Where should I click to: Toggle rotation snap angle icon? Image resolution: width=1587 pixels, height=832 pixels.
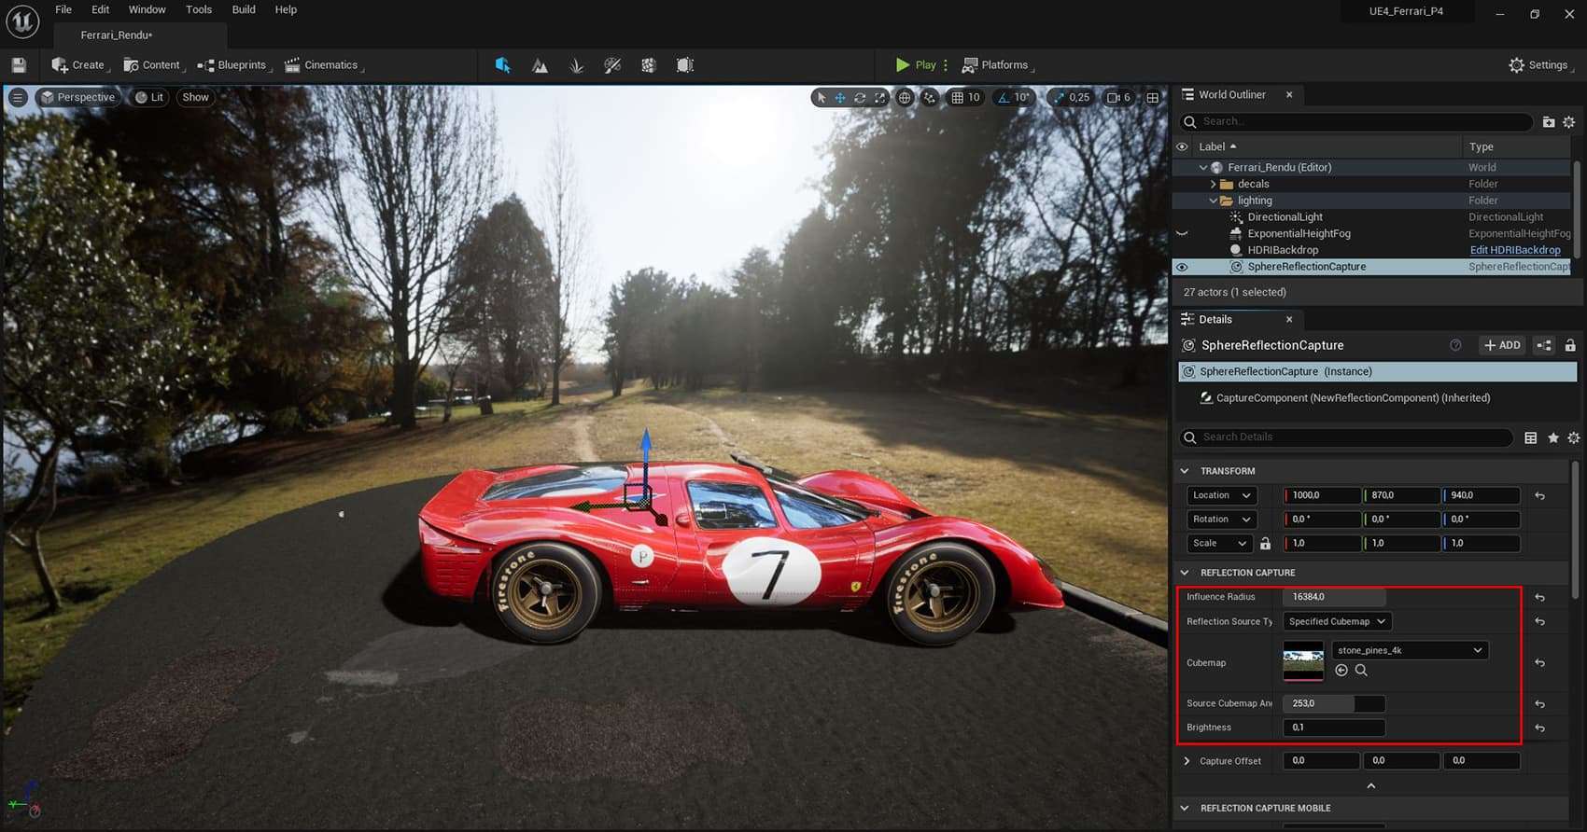(x=1004, y=97)
